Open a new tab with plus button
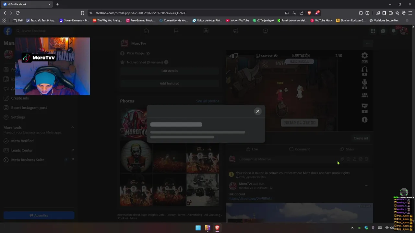 [x=57, y=4]
